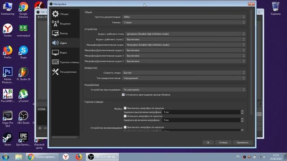The width and height of the screenshot is (287, 161).
Task: Open the Mic/Auxiliary Audio device dropdown
Action: point(185,45)
